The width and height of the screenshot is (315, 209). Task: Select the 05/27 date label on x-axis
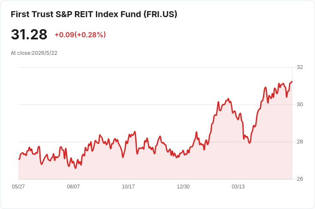click(18, 187)
